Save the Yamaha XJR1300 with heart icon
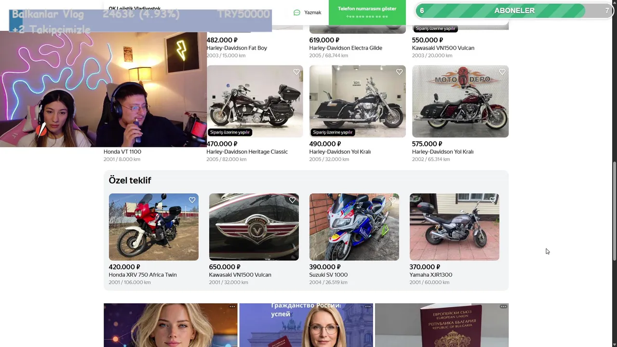This screenshot has width=617, height=347. (493, 200)
